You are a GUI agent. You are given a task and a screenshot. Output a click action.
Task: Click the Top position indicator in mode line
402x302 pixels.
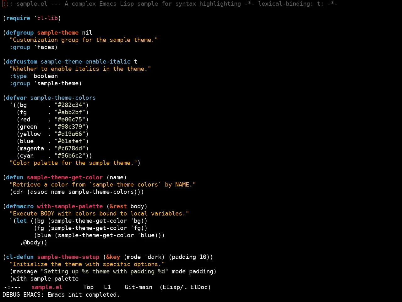coord(88,287)
